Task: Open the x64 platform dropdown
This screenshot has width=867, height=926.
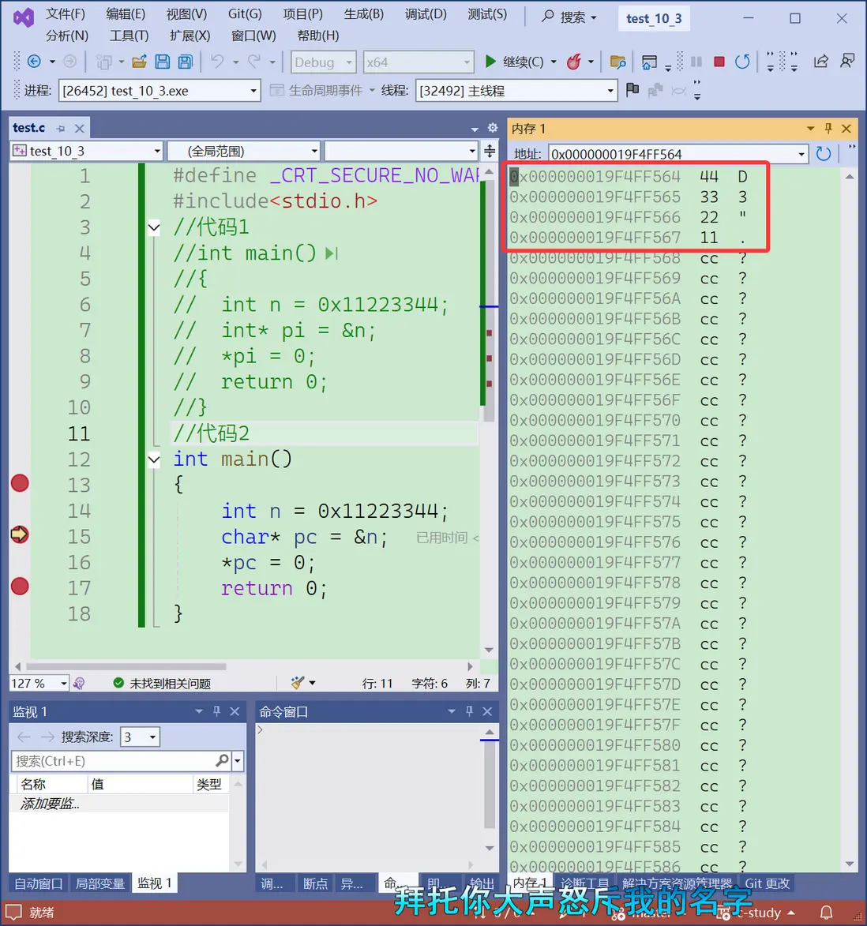Action: point(418,62)
